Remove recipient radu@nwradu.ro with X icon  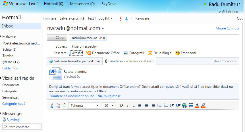pyautogui.click(x=104, y=38)
